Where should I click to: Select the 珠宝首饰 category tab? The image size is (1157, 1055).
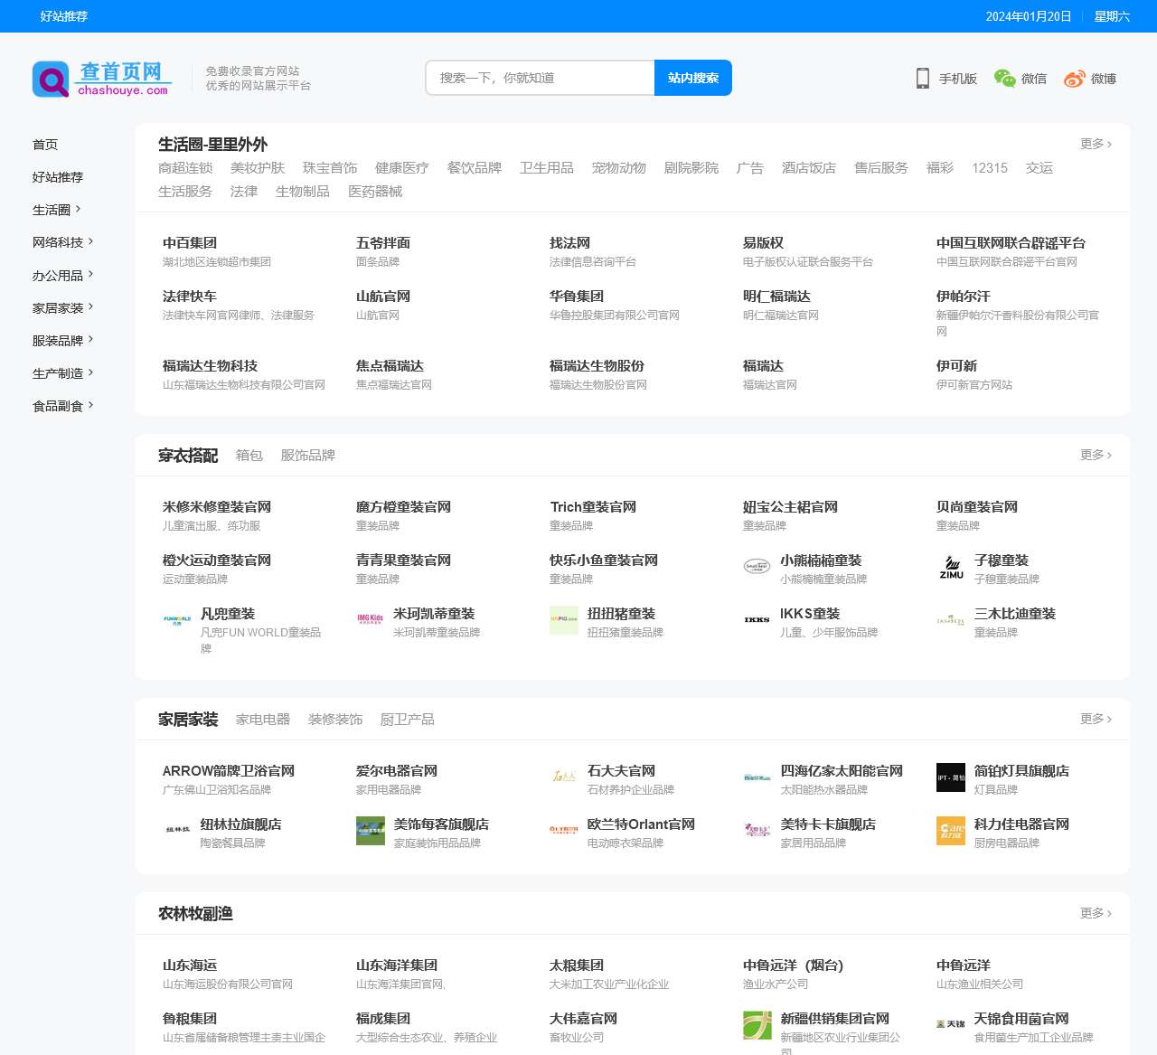pyautogui.click(x=330, y=168)
